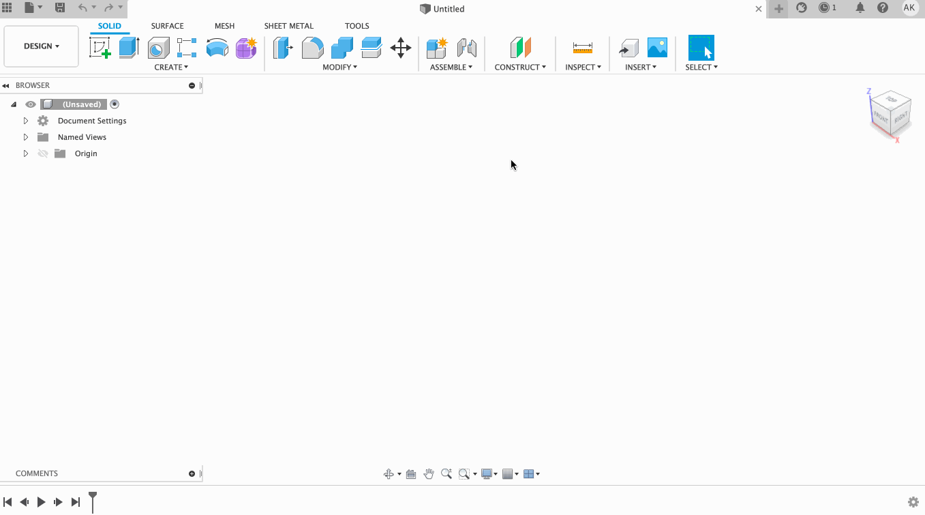925x515 pixels.
Task: Expand the Origin folder
Action: click(x=26, y=153)
